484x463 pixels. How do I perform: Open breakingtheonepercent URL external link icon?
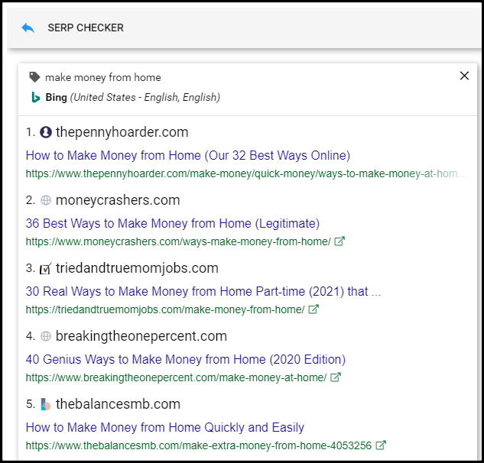point(336,377)
